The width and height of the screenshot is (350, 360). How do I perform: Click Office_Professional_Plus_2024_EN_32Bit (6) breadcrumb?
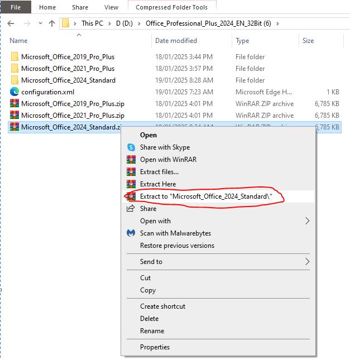pos(208,23)
